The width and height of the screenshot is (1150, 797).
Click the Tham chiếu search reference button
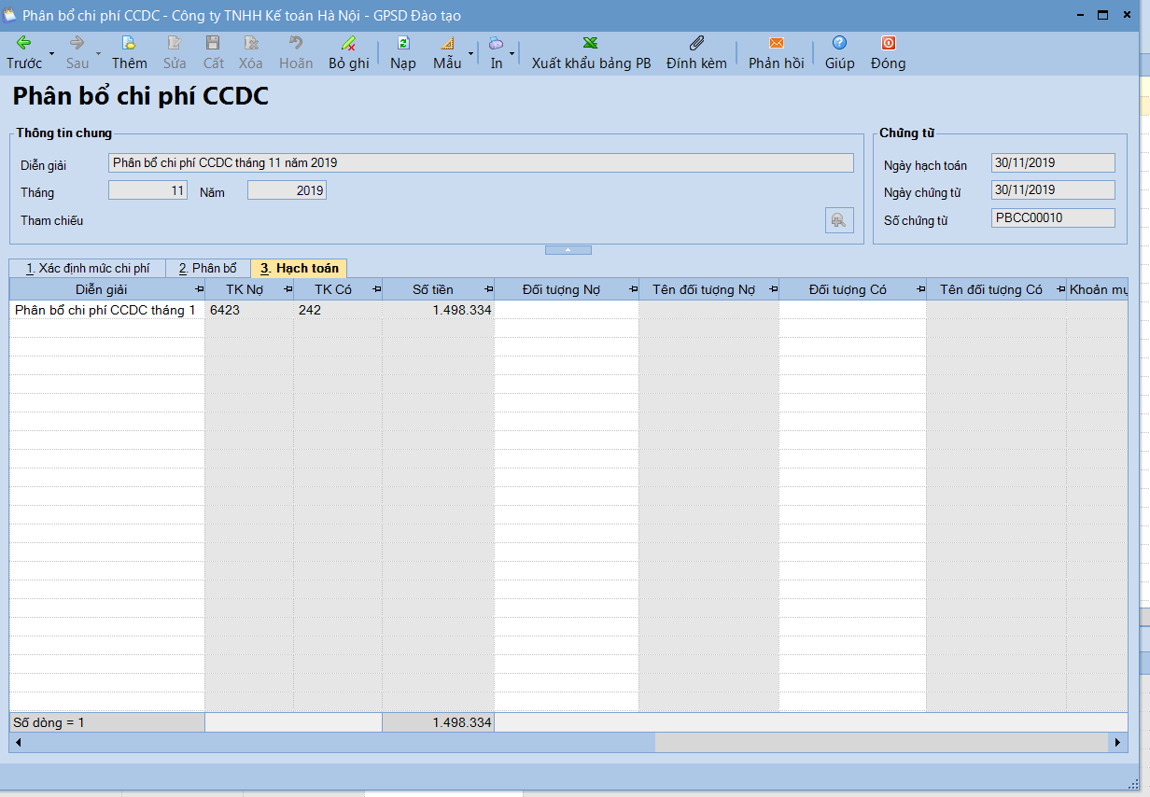point(839,220)
